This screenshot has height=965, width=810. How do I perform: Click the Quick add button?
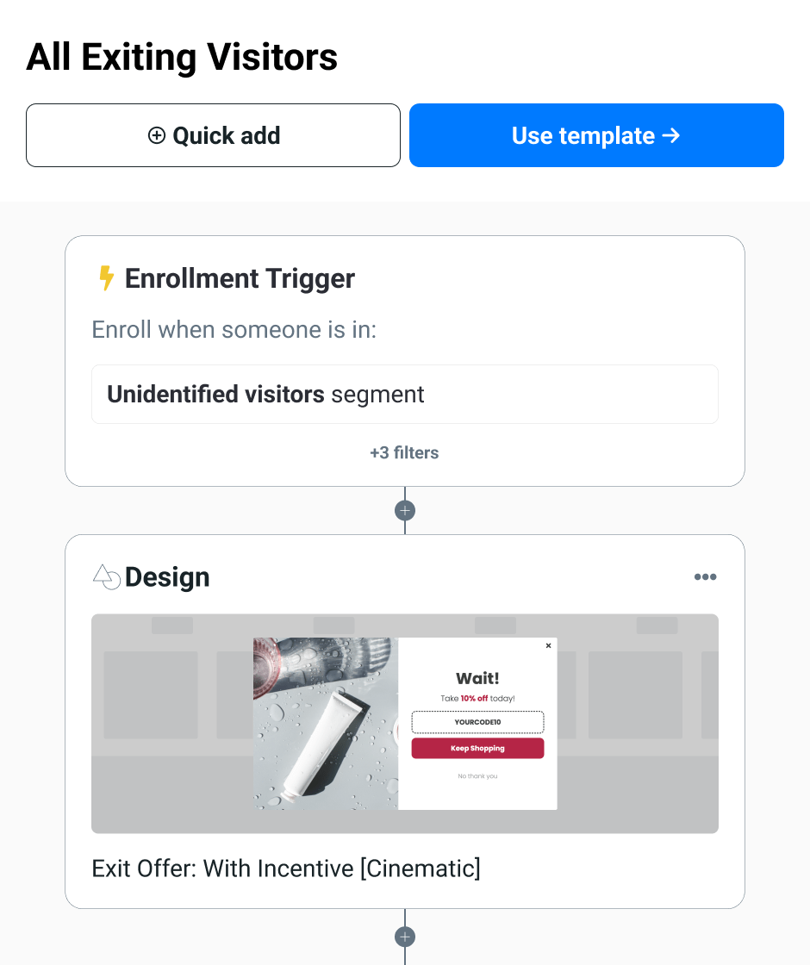pyautogui.click(x=213, y=135)
